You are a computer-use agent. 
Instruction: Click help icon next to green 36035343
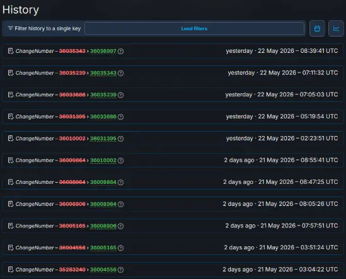pos(121,73)
